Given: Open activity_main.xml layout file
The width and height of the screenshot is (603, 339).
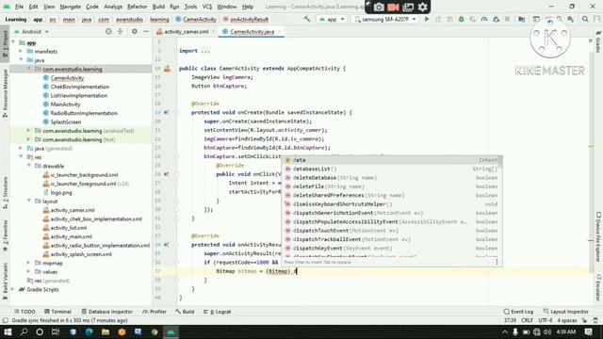Looking at the screenshot, I should tap(72, 236).
